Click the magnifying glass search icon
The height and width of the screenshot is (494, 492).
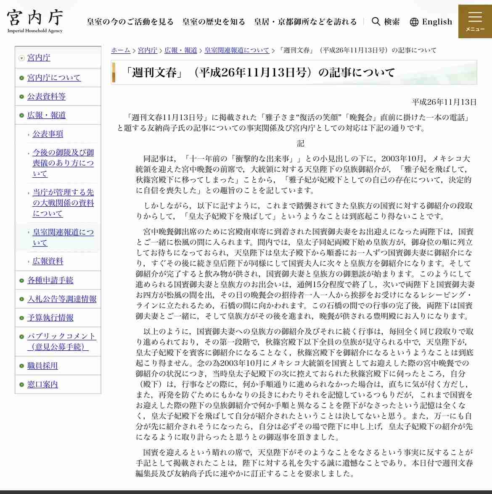tap(376, 21)
